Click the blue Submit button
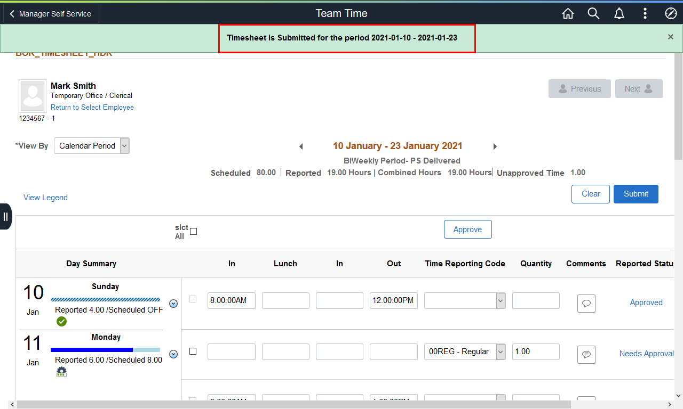Viewport: 683px width, 409px height. coord(636,194)
